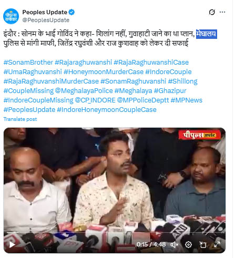Open the #IndoreHoneymoonCoupleCase hashtag

[107, 110]
